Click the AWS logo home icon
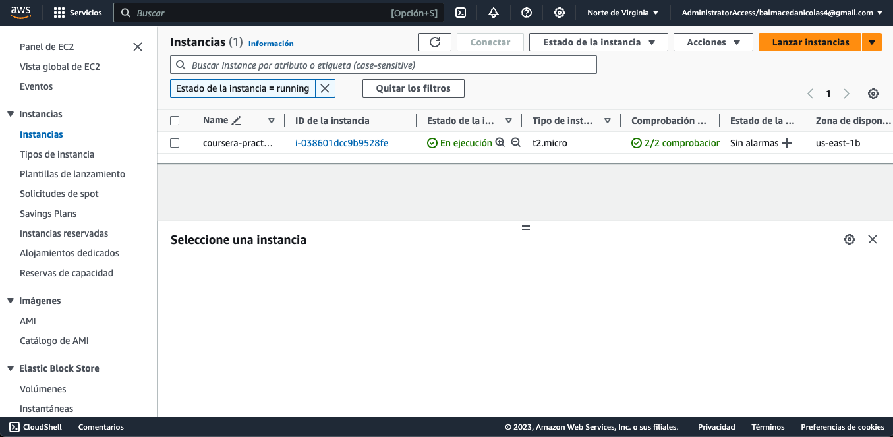Screen dimensions: 893x437 tap(20, 13)
